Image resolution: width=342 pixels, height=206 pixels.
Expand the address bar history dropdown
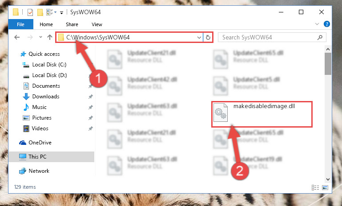pyautogui.click(x=199, y=37)
